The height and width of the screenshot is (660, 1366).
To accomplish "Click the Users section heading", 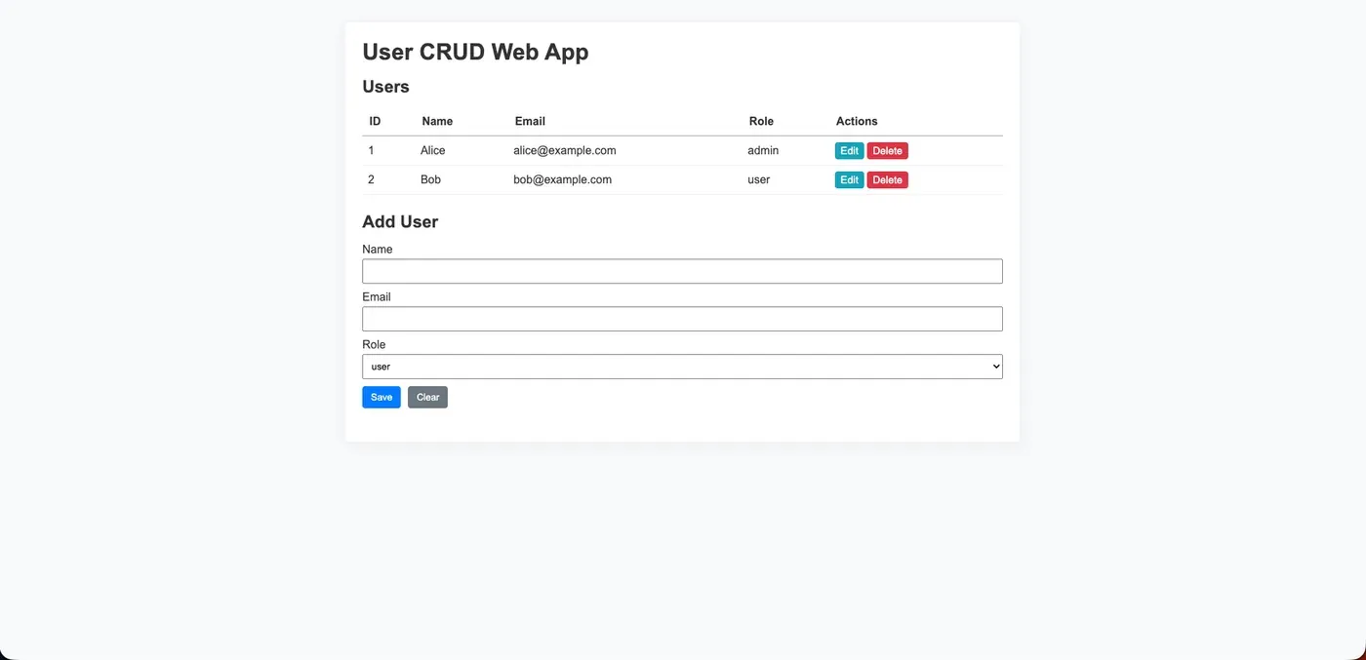I will coord(385,87).
